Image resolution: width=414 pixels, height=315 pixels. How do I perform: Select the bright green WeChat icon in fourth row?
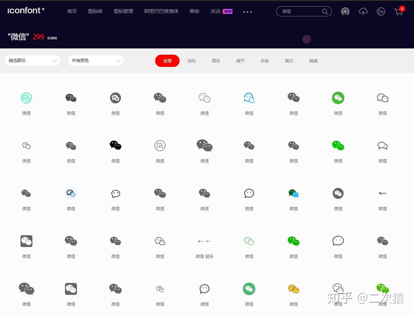click(x=294, y=241)
